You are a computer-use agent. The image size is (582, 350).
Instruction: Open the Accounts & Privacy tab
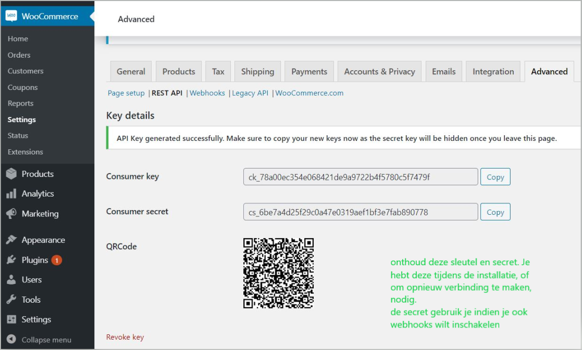pos(379,71)
